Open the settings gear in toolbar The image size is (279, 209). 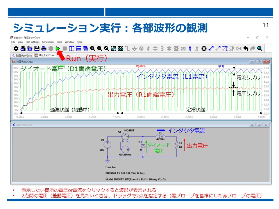pyautogui.click(x=16, y=49)
